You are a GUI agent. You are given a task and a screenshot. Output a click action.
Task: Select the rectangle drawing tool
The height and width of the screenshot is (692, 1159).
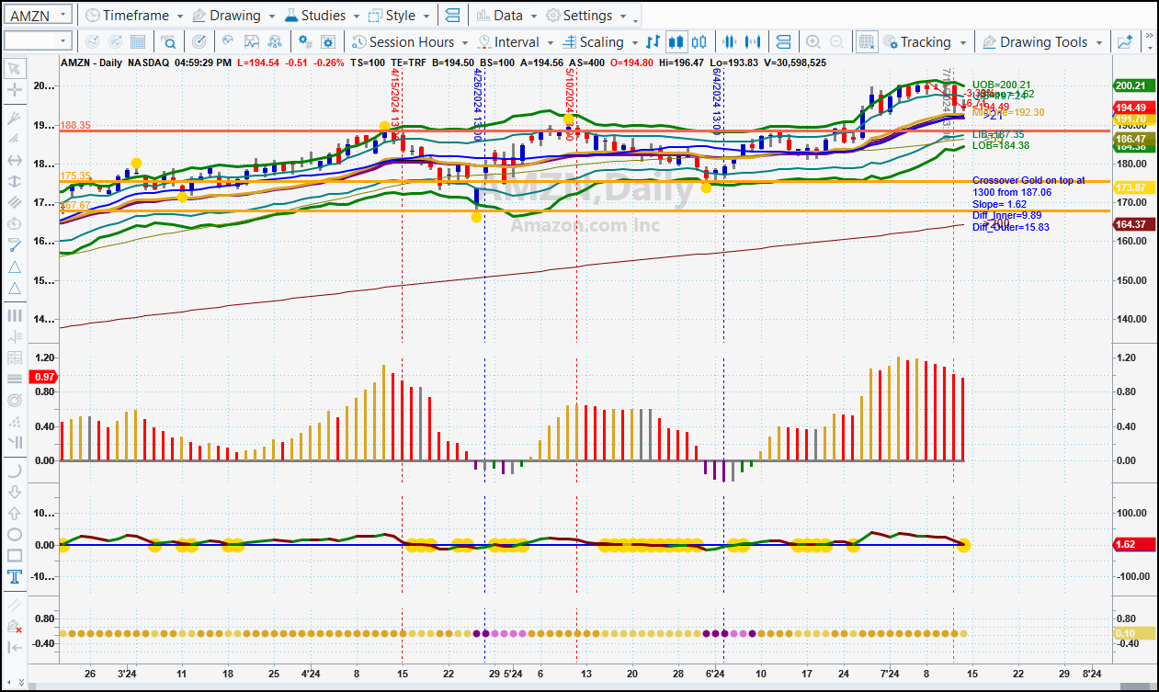click(14, 555)
